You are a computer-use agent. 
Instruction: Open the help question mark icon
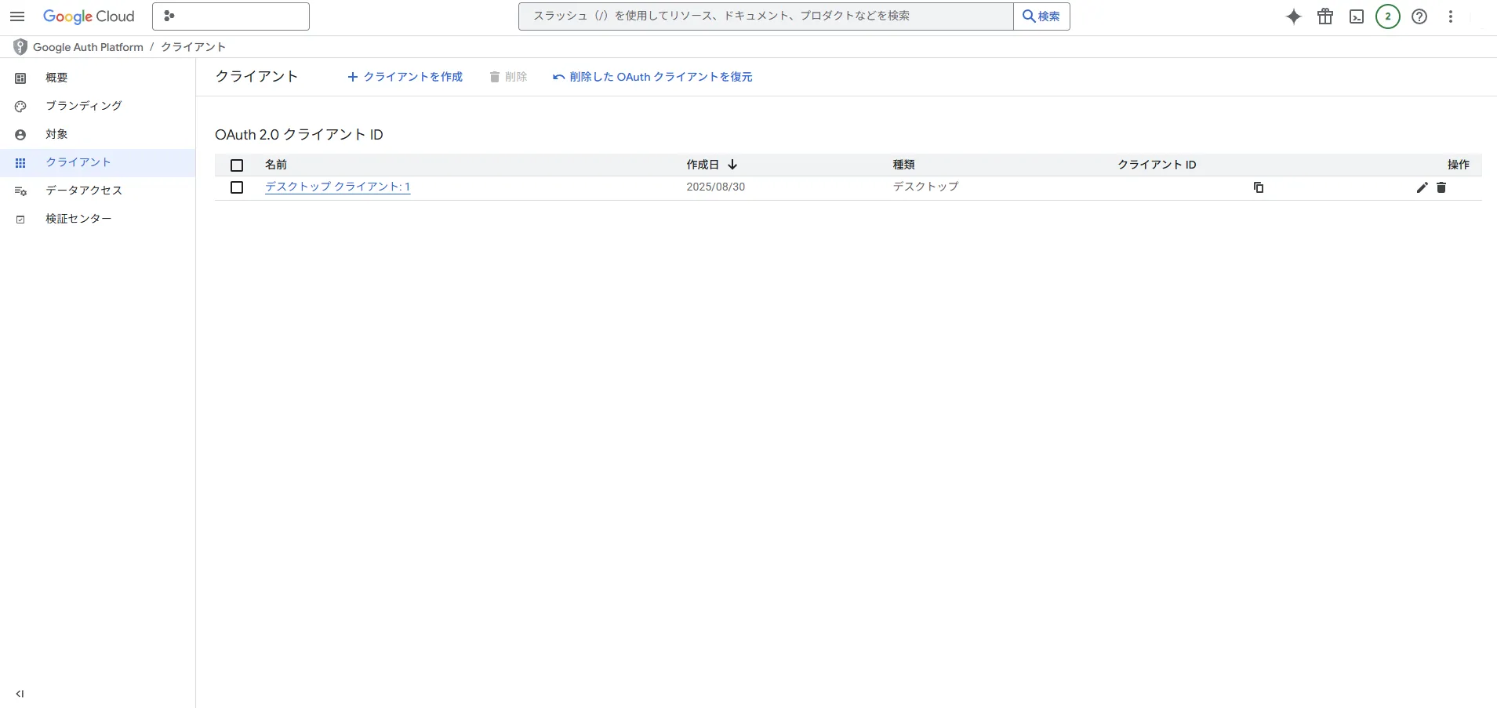tap(1419, 16)
